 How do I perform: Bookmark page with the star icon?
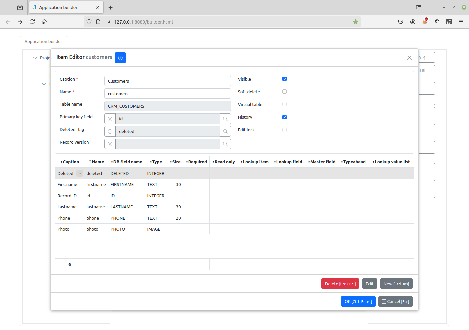click(x=356, y=22)
